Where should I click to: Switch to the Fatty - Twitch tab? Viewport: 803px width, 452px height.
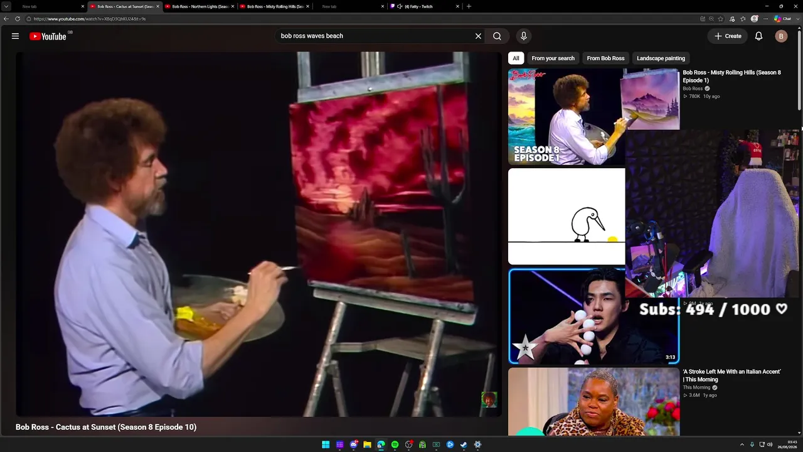tap(425, 6)
